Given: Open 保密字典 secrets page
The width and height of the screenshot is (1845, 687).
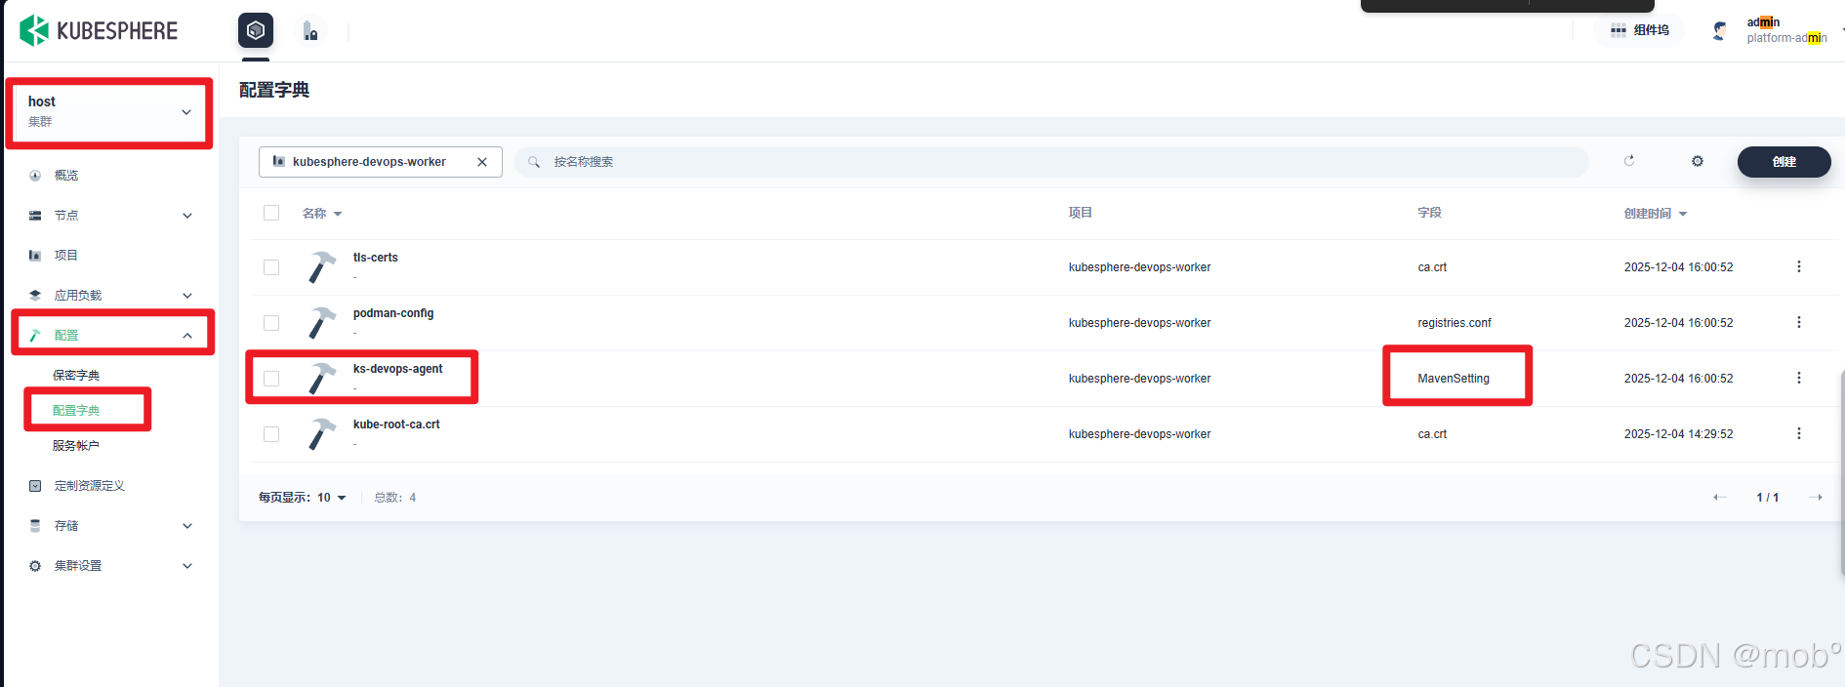Looking at the screenshot, I should 76,376.
